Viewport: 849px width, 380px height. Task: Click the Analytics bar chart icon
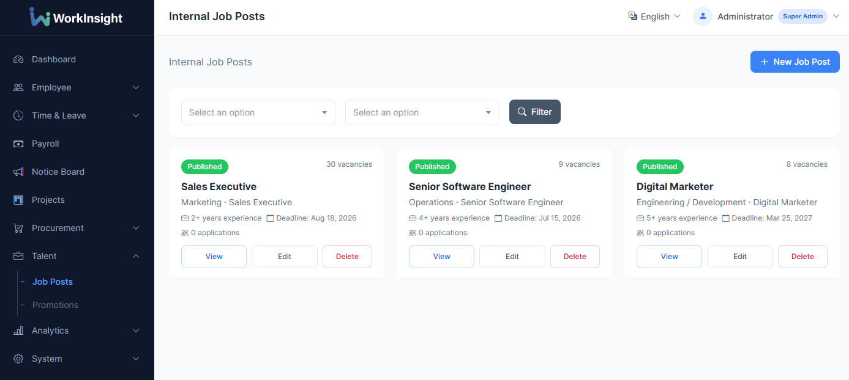tap(18, 331)
